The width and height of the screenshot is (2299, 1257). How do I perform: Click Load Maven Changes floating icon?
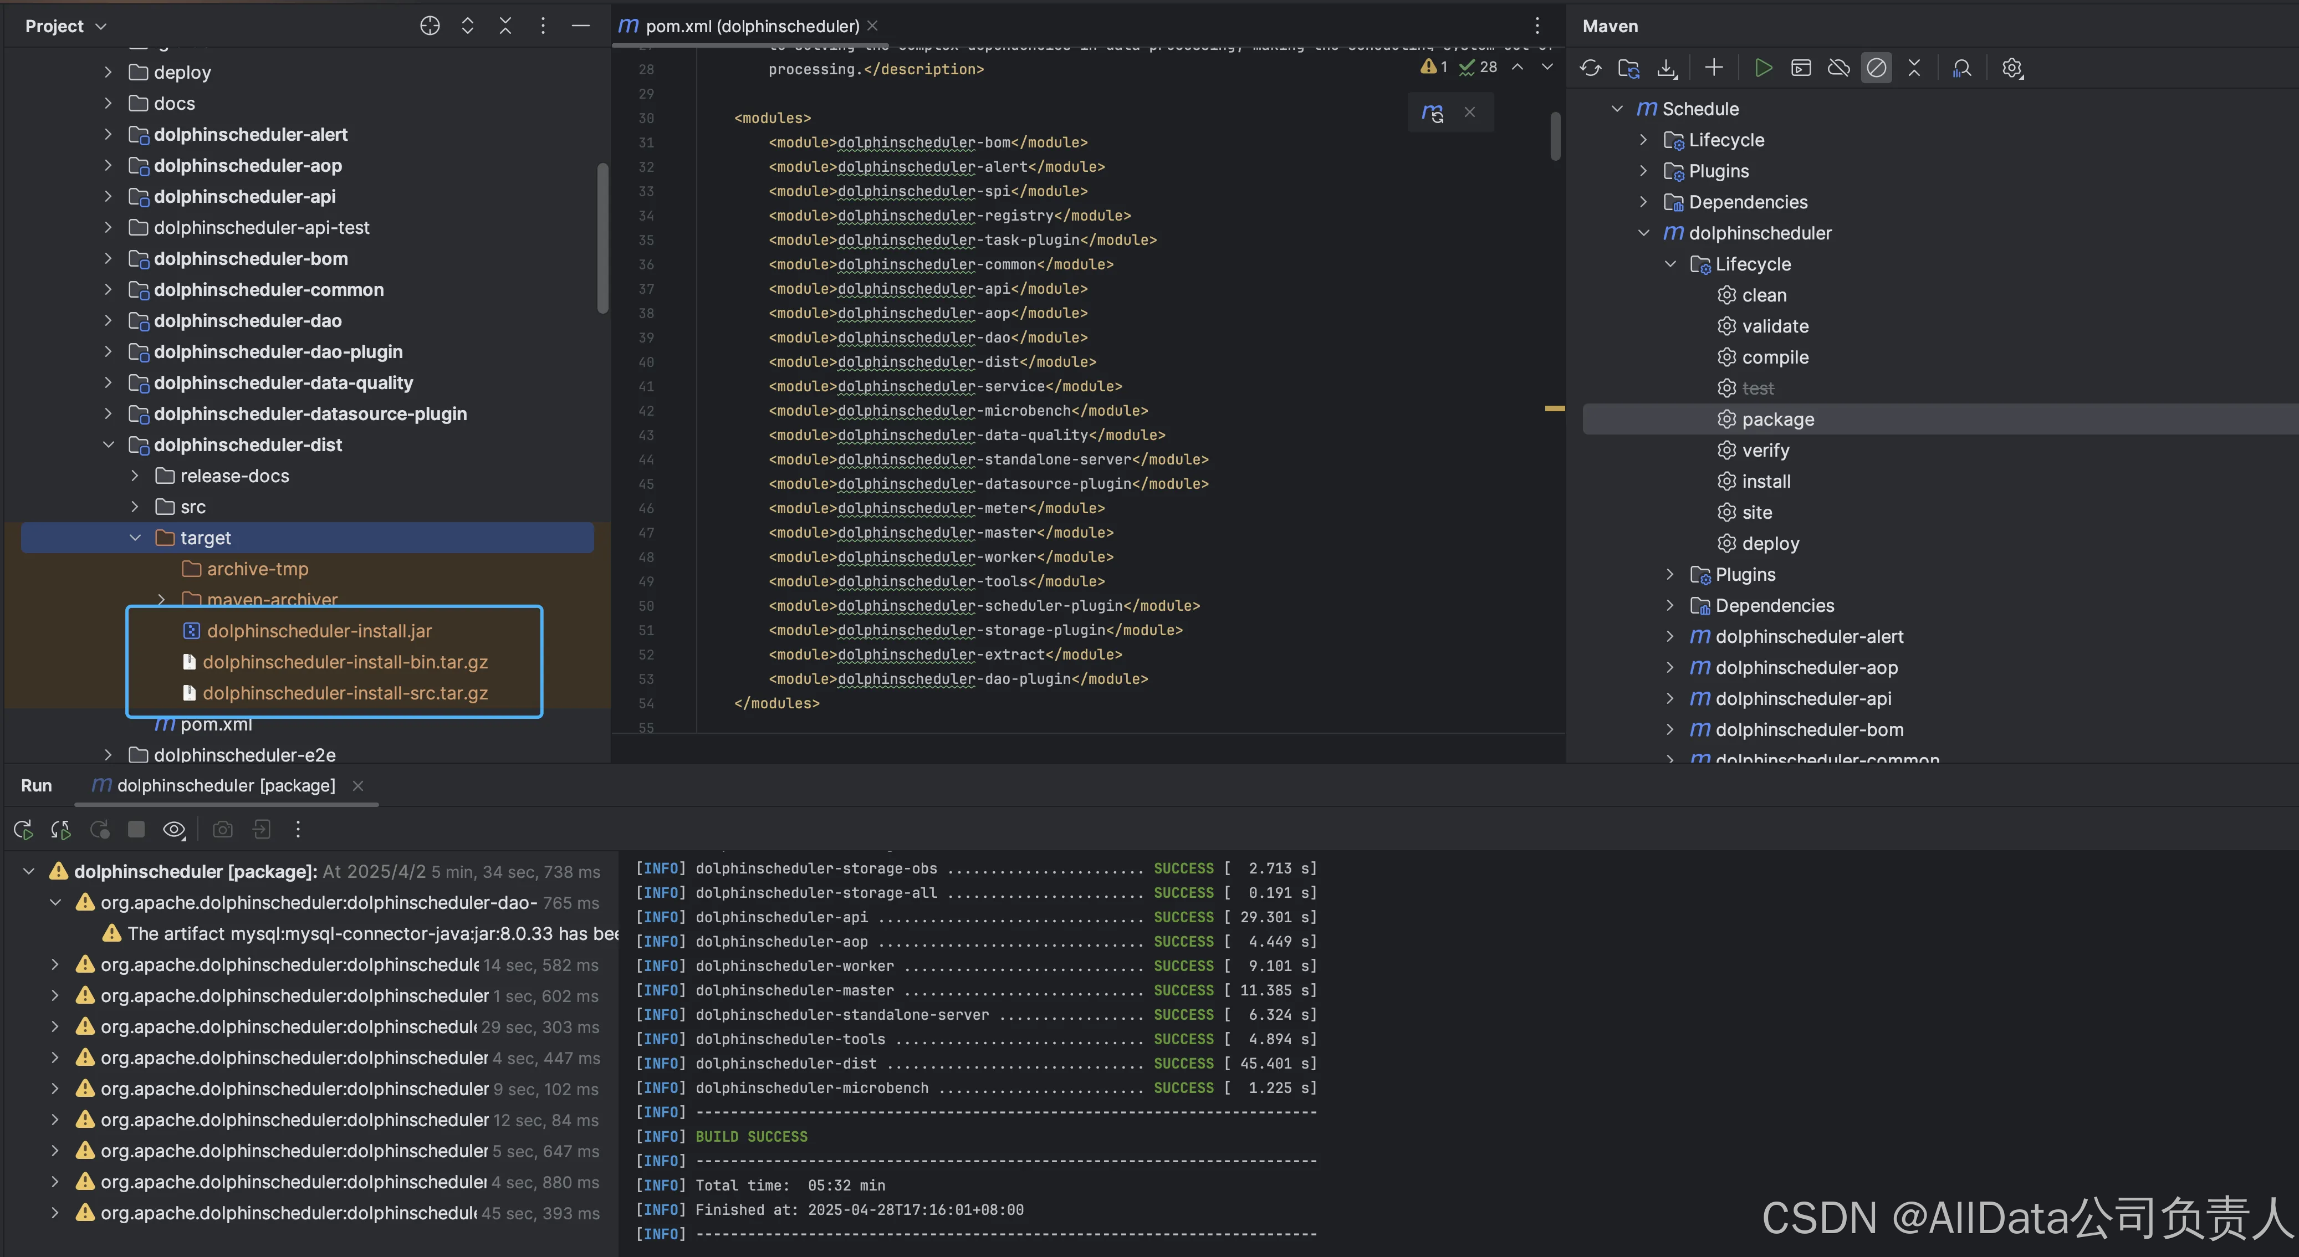[1432, 113]
